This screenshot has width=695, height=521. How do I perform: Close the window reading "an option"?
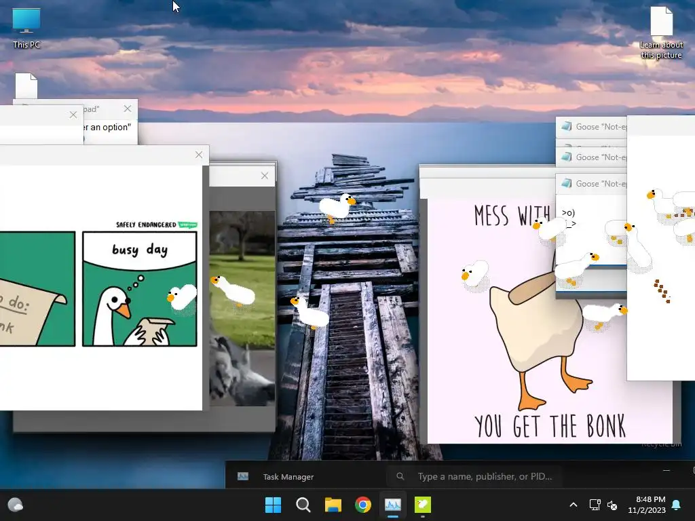coord(128,109)
